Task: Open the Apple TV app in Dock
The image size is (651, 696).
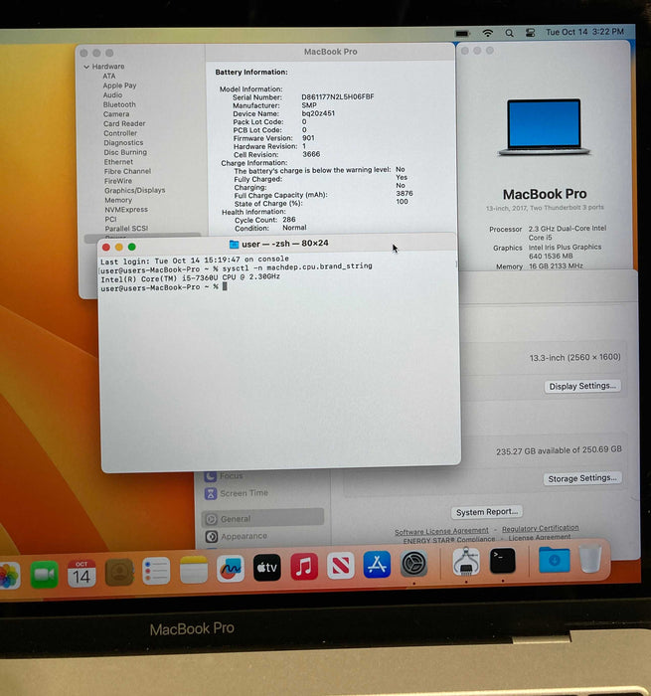Action: 267,568
